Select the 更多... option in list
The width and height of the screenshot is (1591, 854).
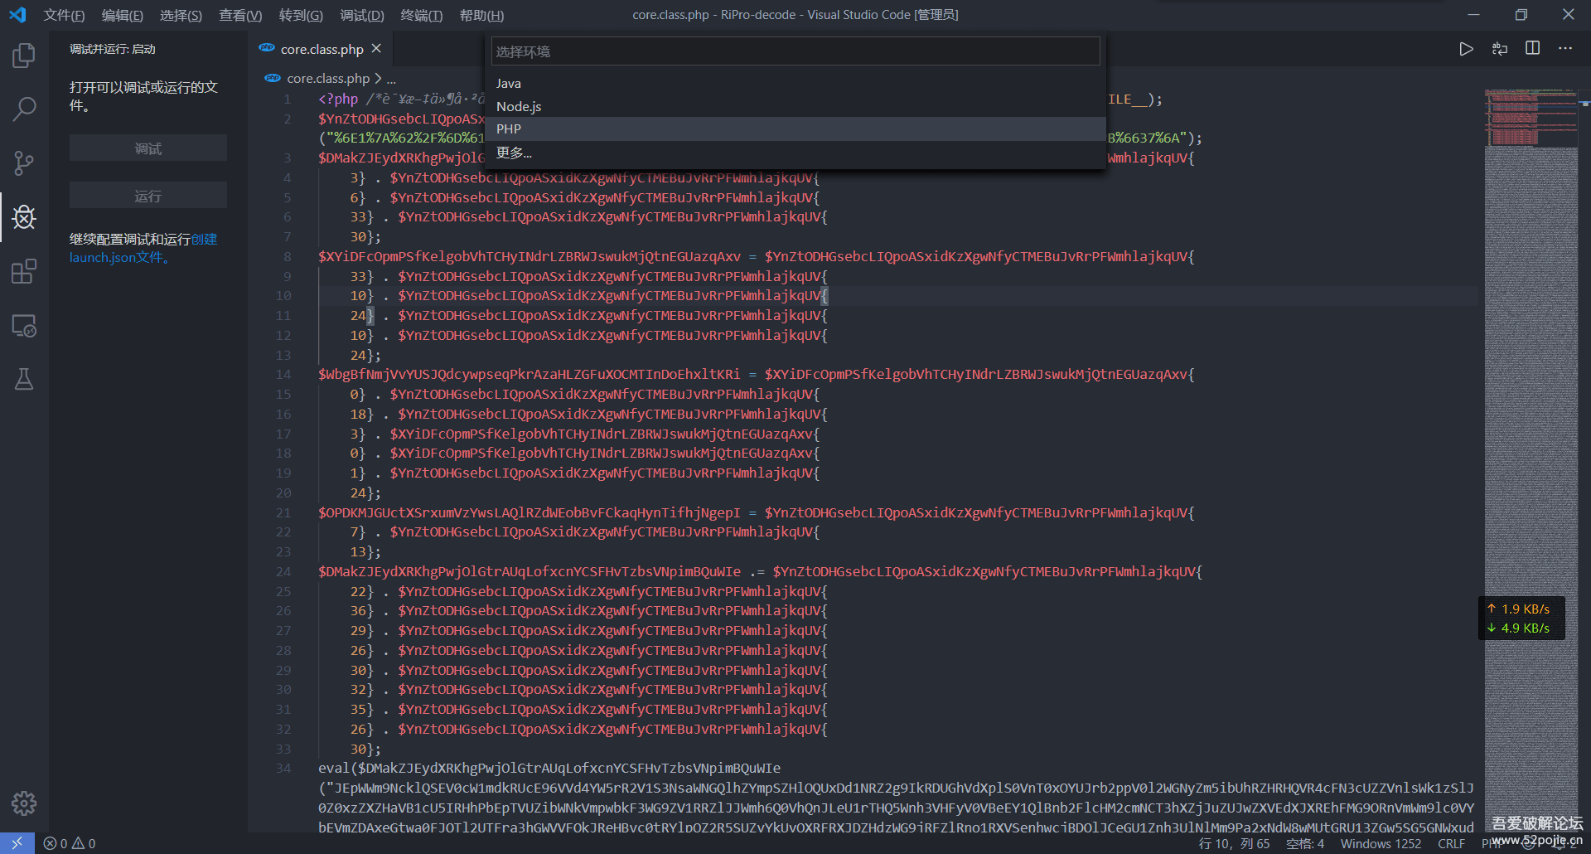click(514, 153)
